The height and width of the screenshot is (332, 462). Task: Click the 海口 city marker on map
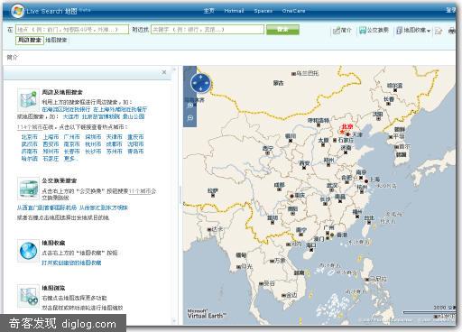click(311, 250)
